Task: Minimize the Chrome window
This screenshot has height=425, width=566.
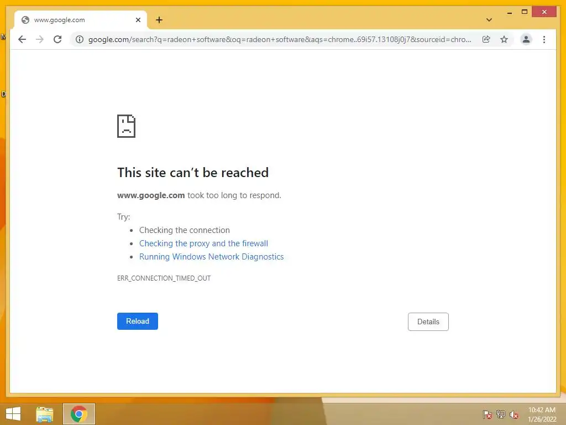Action: pyautogui.click(x=509, y=12)
